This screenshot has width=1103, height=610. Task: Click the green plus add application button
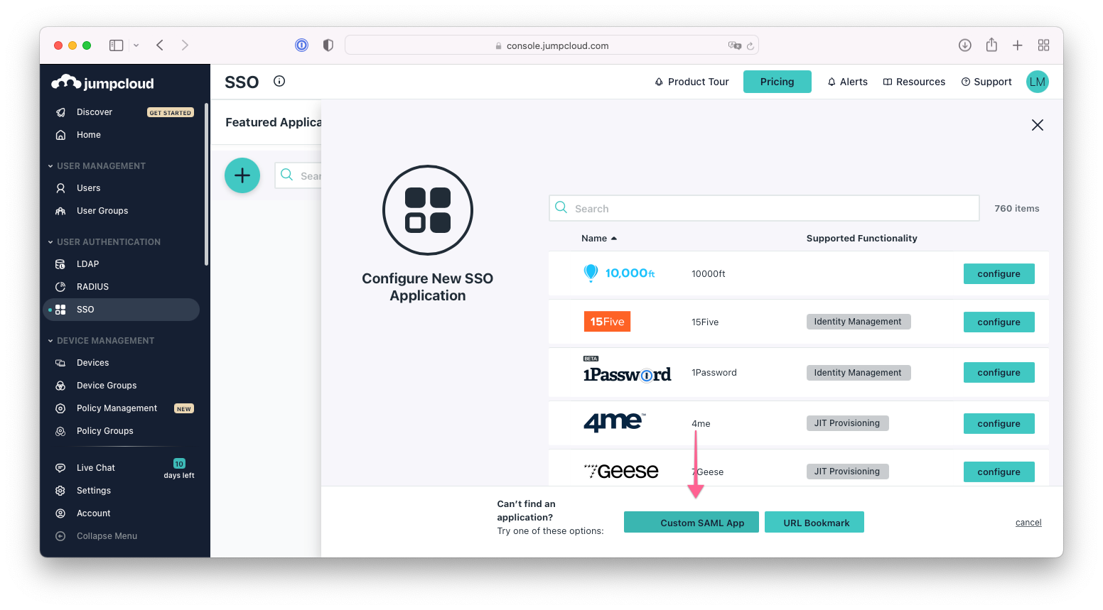coord(242,175)
